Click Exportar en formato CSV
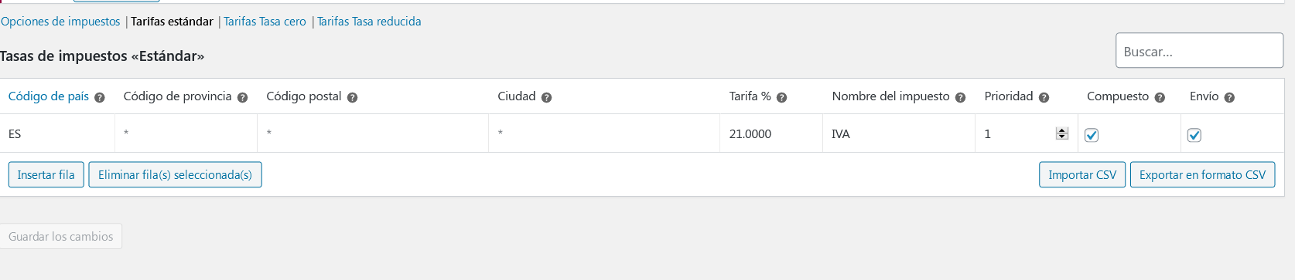This screenshot has height=280, width=1295. click(x=1202, y=175)
